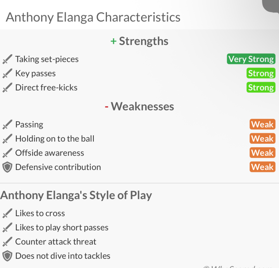Click the sword icon beside Key passes

(7, 73)
